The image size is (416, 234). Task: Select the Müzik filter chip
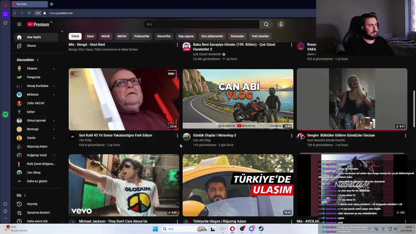click(x=106, y=36)
